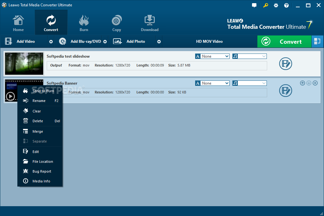Remove Softpedia Banner with the X icon

(315, 83)
